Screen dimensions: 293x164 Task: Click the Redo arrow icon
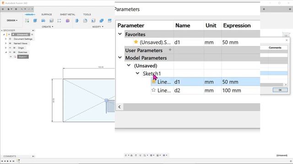pyautogui.click(x=29, y=9)
